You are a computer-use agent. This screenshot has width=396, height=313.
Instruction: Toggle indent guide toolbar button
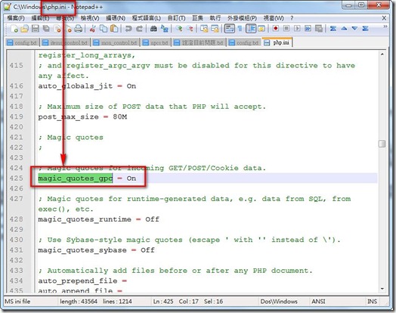(251, 29)
